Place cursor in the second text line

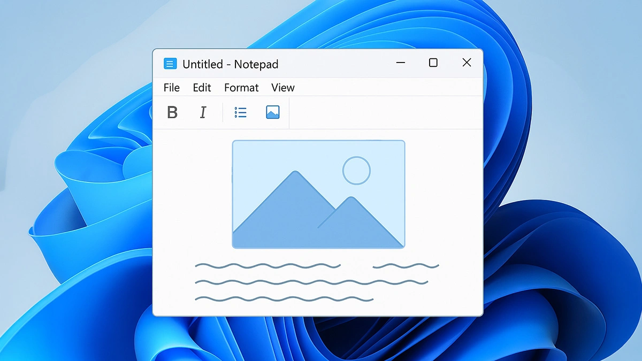coord(311,282)
